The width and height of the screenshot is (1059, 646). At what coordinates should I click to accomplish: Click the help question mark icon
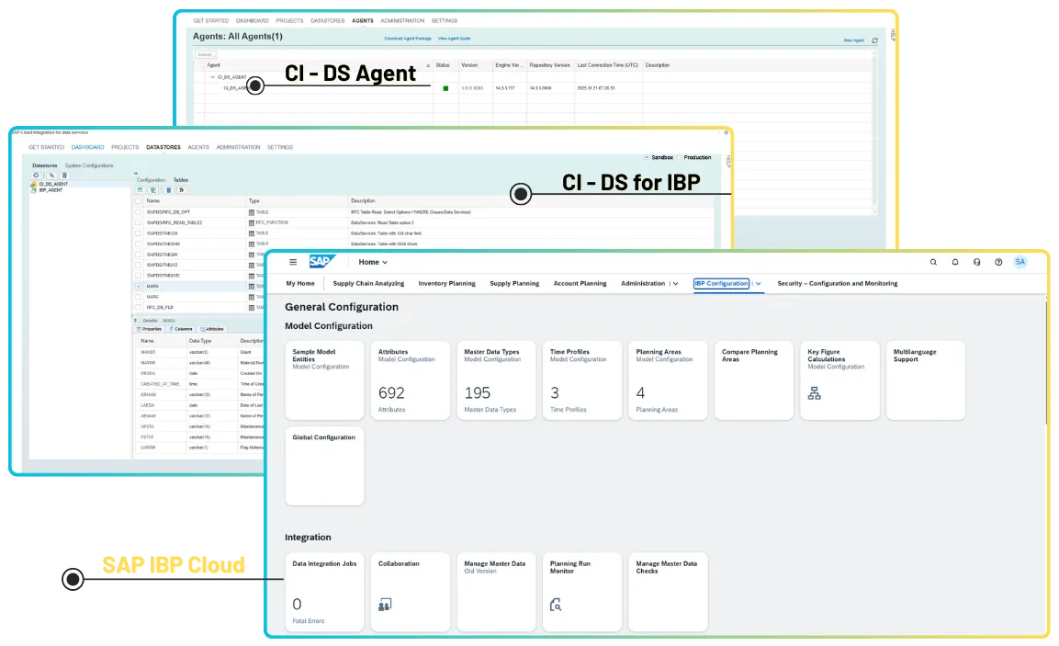pos(997,262)
